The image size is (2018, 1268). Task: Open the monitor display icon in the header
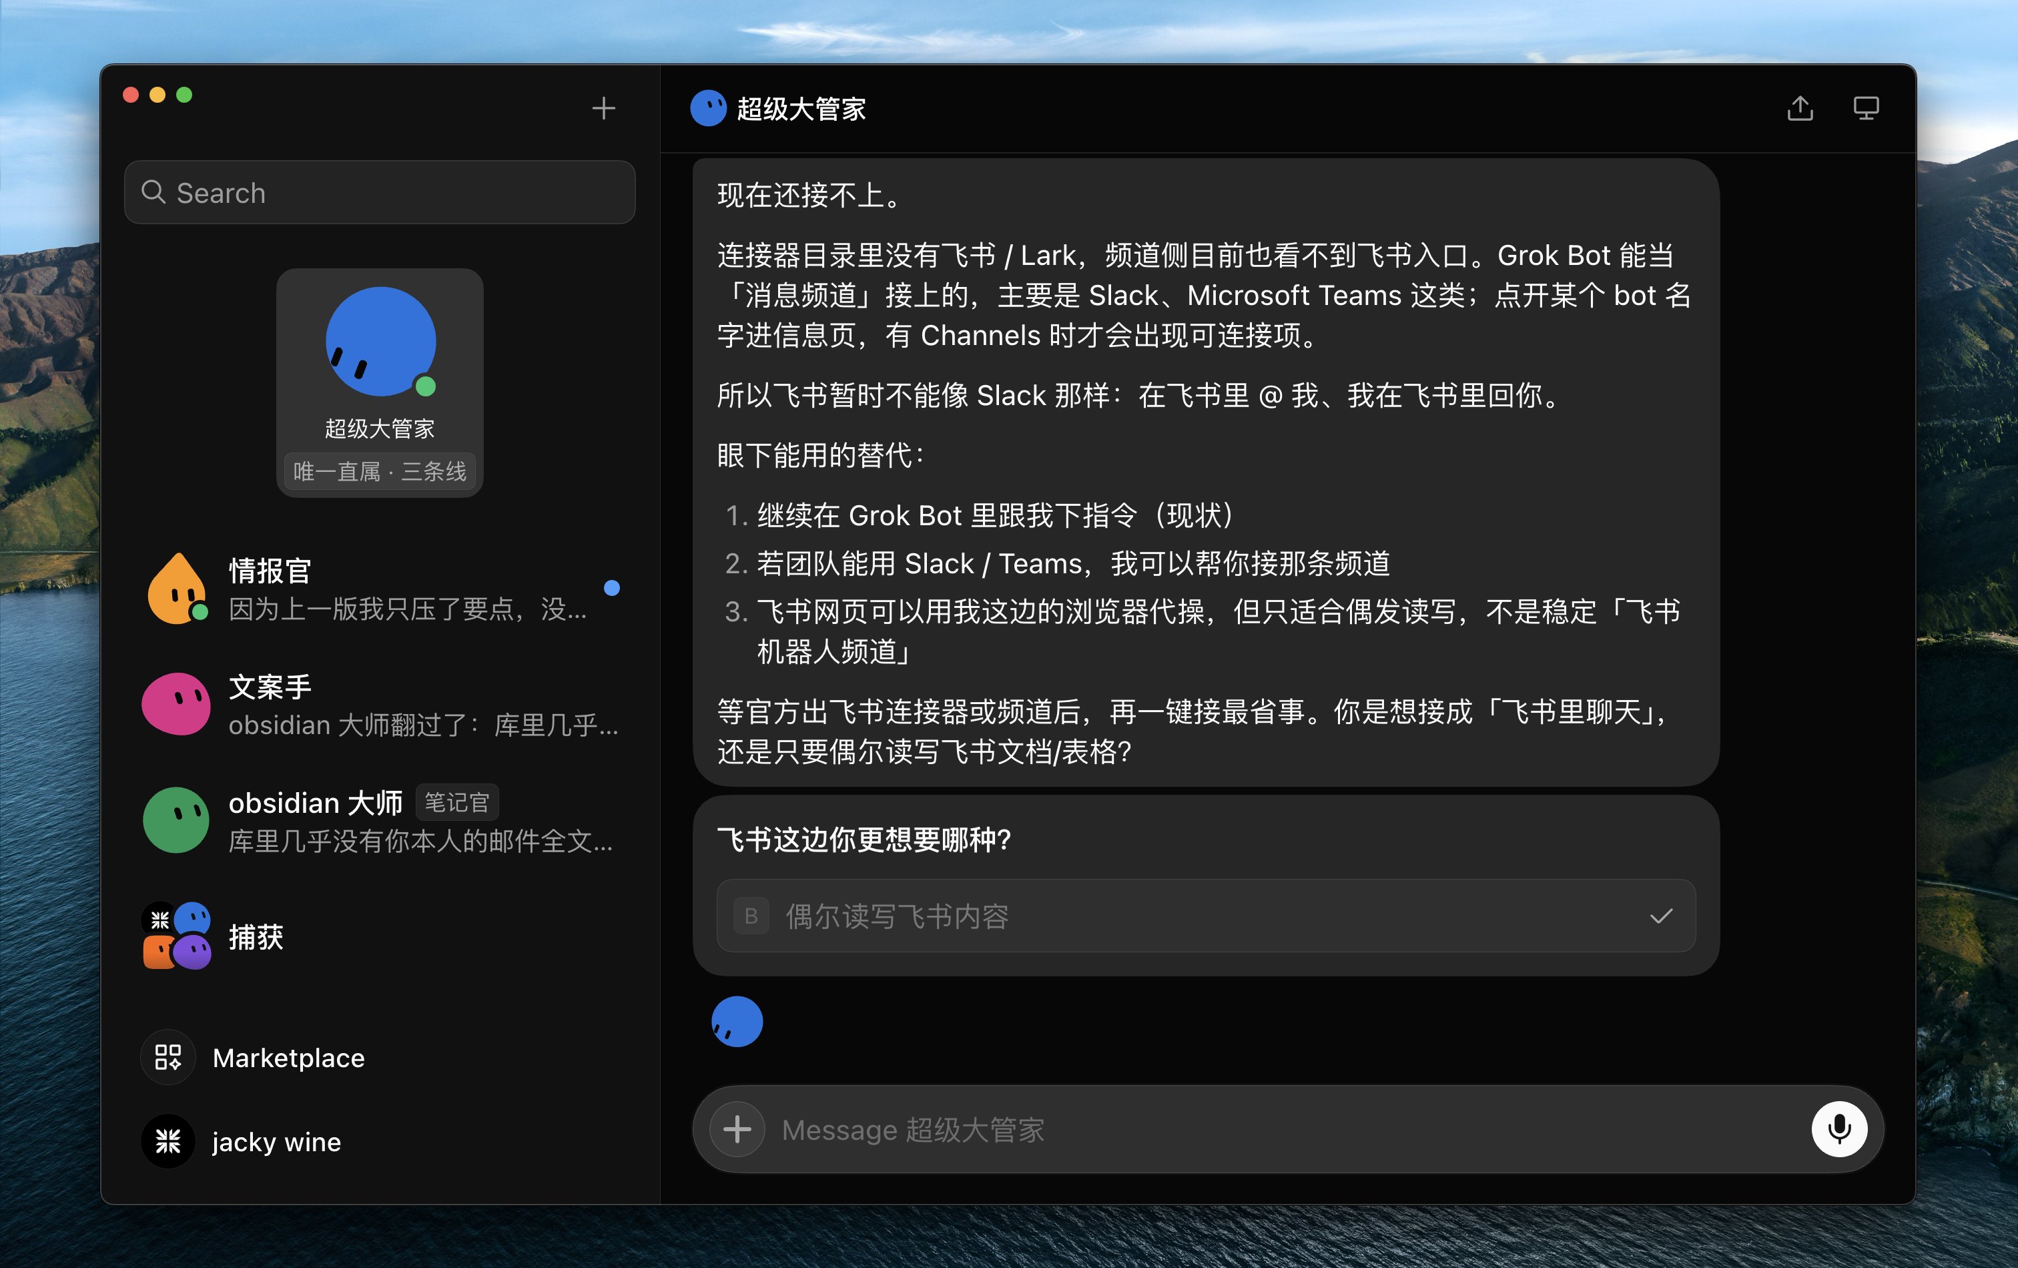1865,108
